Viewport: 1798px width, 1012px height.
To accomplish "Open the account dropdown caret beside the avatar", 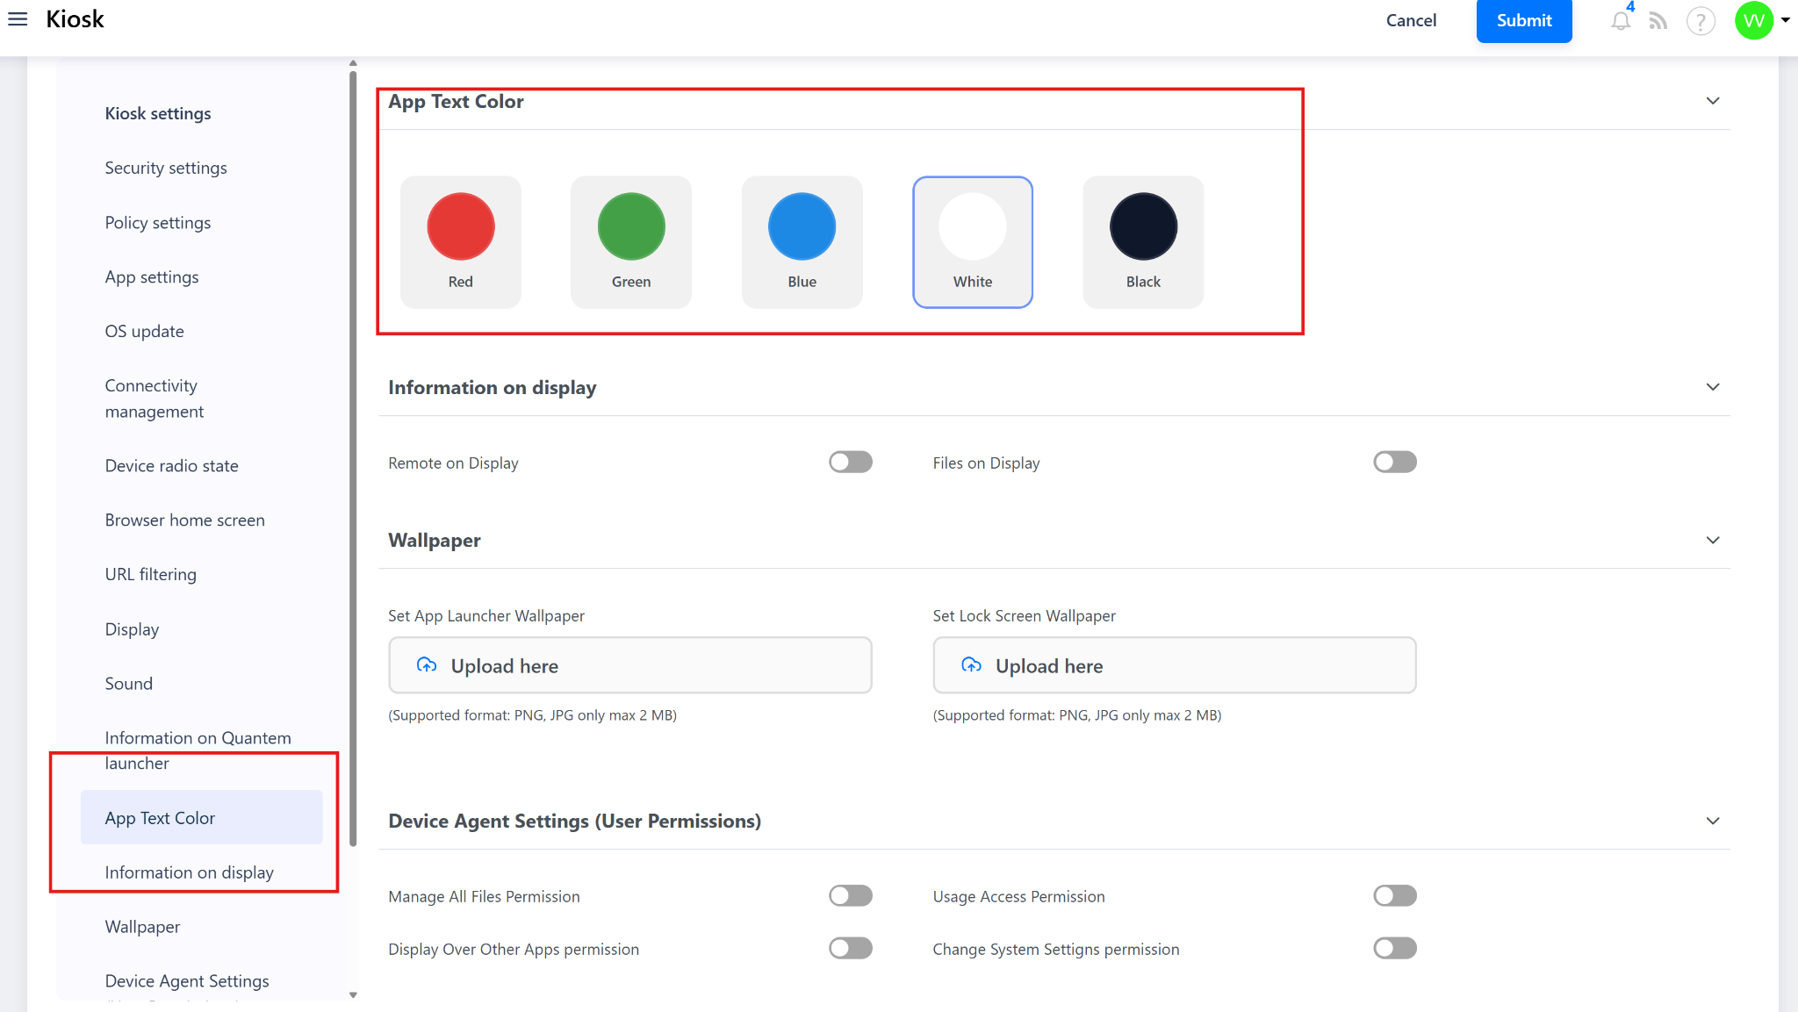I will (x=1786, y=20).
